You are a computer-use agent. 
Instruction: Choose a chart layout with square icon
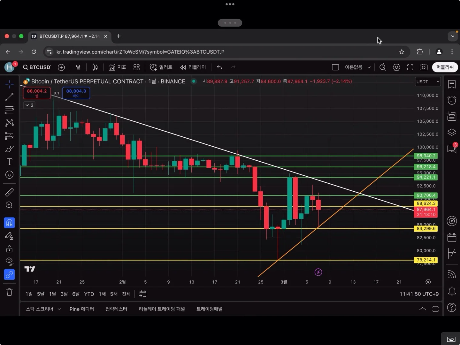click(335, 67)
